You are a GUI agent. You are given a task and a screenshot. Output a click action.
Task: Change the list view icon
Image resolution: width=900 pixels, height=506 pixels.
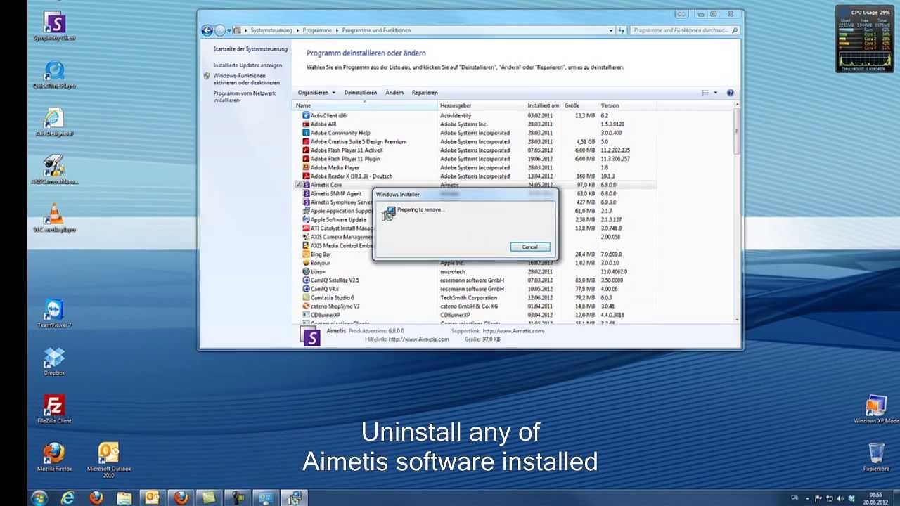(x=705, y=93)
